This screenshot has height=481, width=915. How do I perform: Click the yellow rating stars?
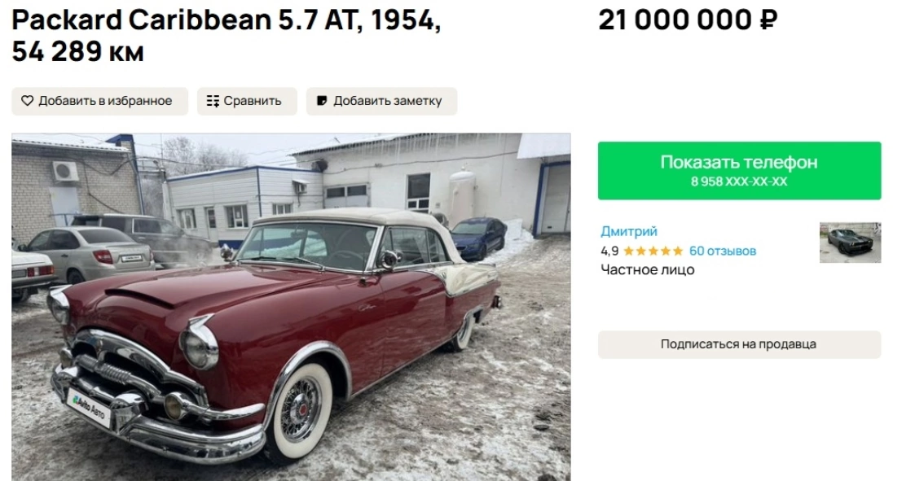point(653,251)
